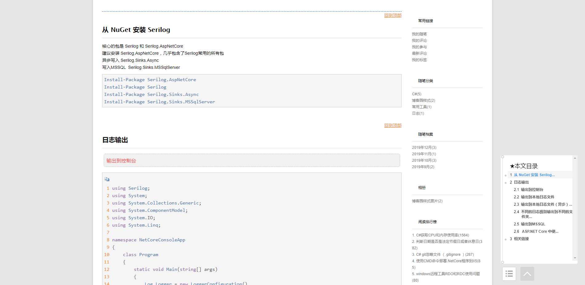Open 最新评论 sidebar link
The height and width of the screenshot is (285, 585).
coord(419,53)
